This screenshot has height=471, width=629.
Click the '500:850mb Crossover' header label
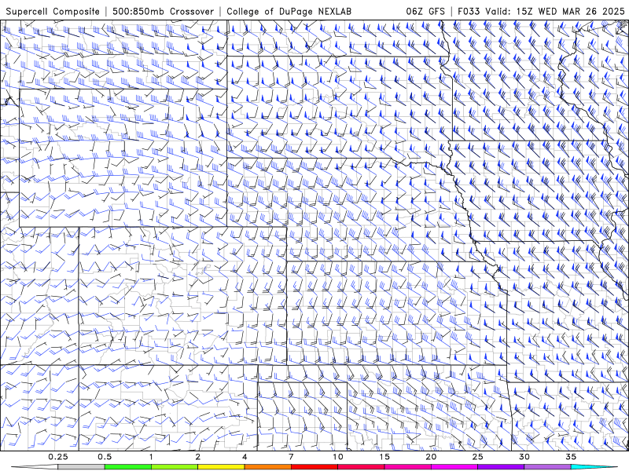tap(164, 12)
